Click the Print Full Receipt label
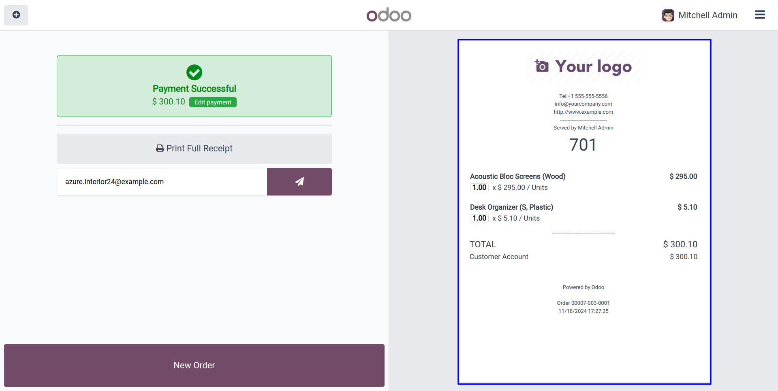Screen dimensions: 778x391 [x=199, y=149]
